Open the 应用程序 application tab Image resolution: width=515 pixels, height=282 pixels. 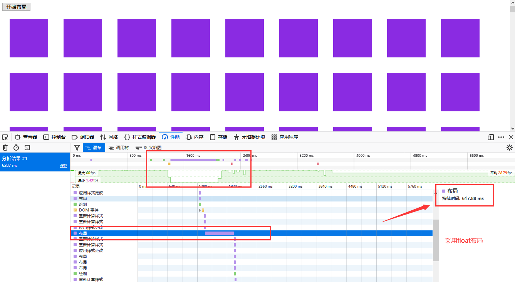point(285,137)
